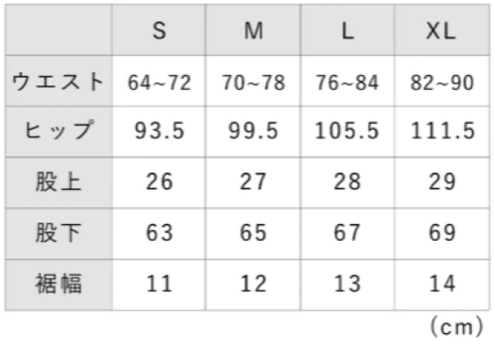The height and width of the screenshot is (347, 495).
Task: Select the 70~78 waist cell
Action: tap(254, 82)
